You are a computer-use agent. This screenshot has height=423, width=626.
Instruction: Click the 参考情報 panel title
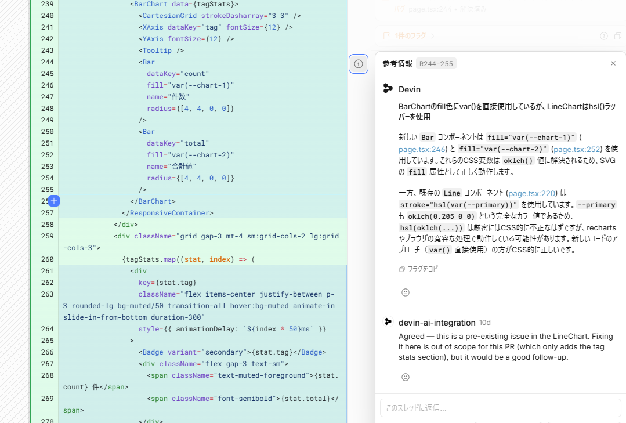click(397, 63)
